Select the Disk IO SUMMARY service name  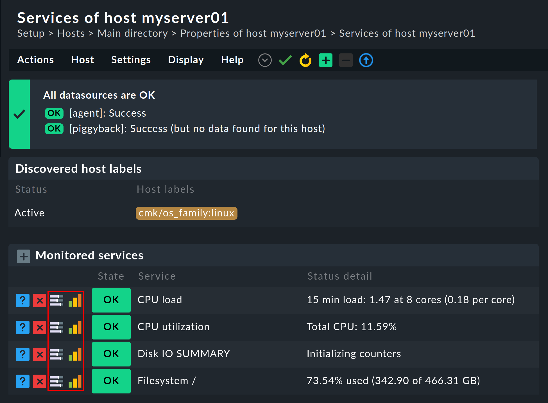pyautogui.click(x=184, y=354)
